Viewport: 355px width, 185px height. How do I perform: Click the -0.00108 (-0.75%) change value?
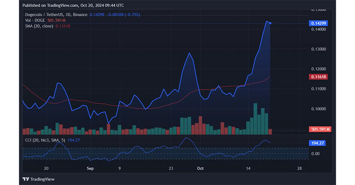(123, 15)
